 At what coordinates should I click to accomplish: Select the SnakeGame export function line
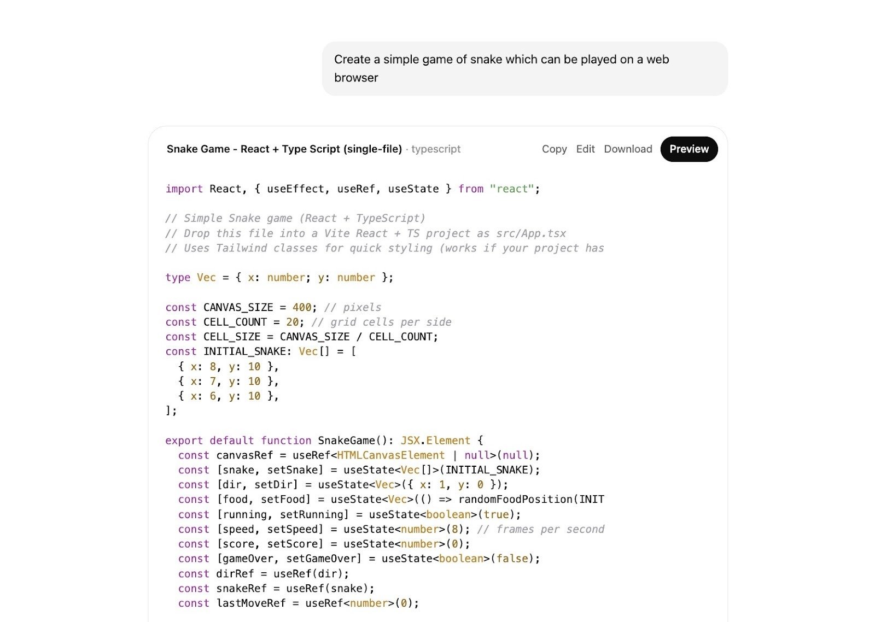[323, 440]
